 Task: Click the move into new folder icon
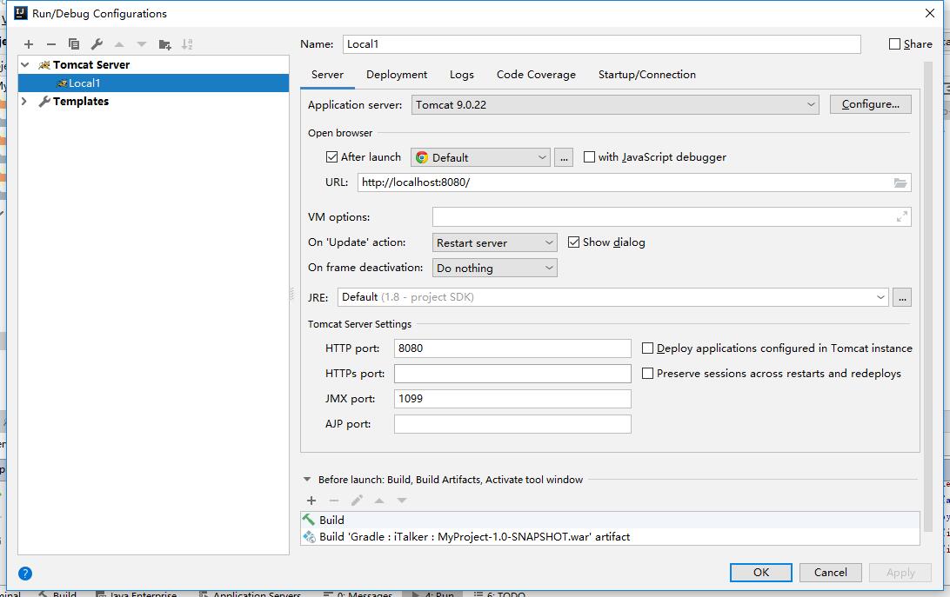(164, 44)
